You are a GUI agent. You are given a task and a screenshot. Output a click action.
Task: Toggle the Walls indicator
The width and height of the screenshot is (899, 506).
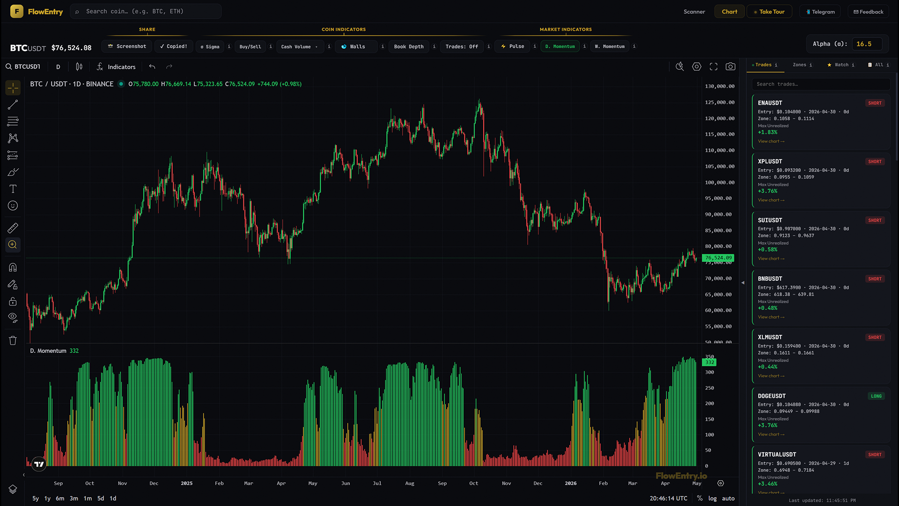(357, 46)
